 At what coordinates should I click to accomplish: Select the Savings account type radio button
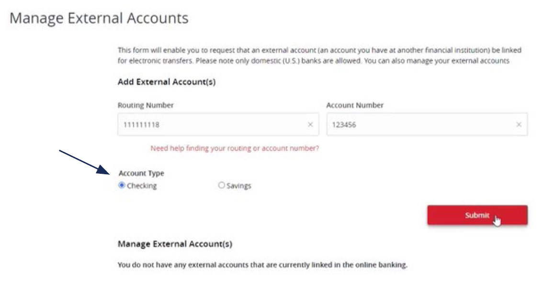[x=221, y=185]
